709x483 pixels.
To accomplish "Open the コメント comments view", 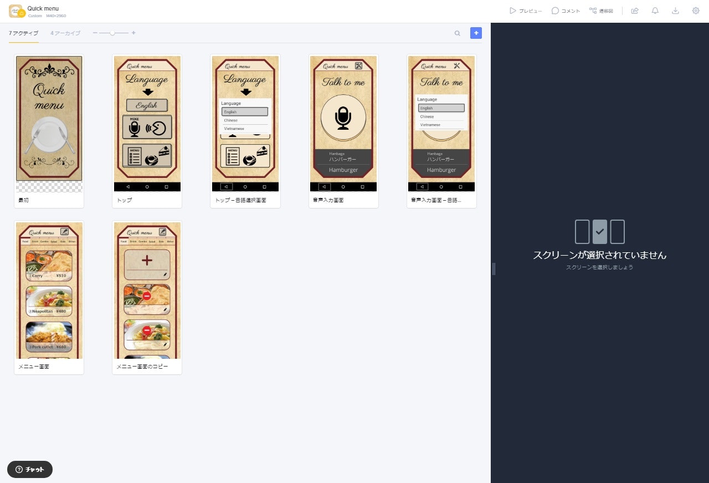I will tap(566, 11).
